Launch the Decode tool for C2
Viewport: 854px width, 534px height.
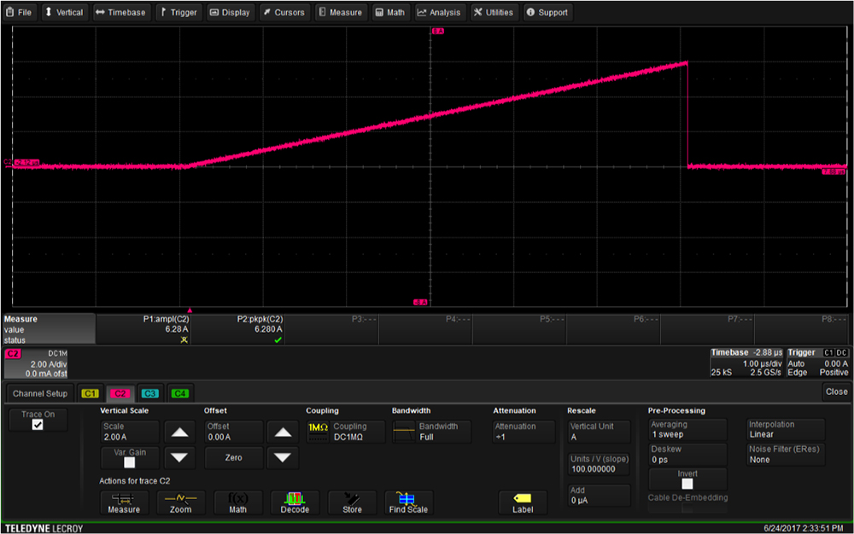[x=295, y=502]
